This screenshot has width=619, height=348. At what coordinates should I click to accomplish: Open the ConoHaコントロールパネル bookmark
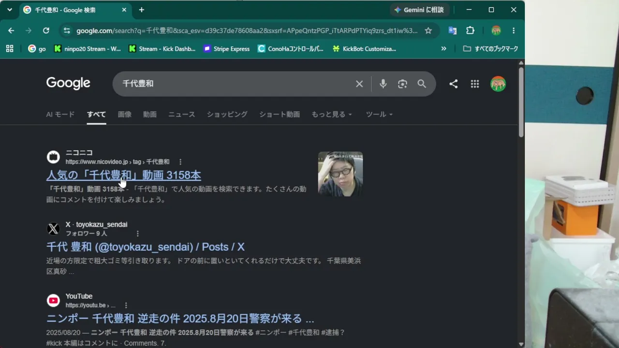tap(291, 48)
